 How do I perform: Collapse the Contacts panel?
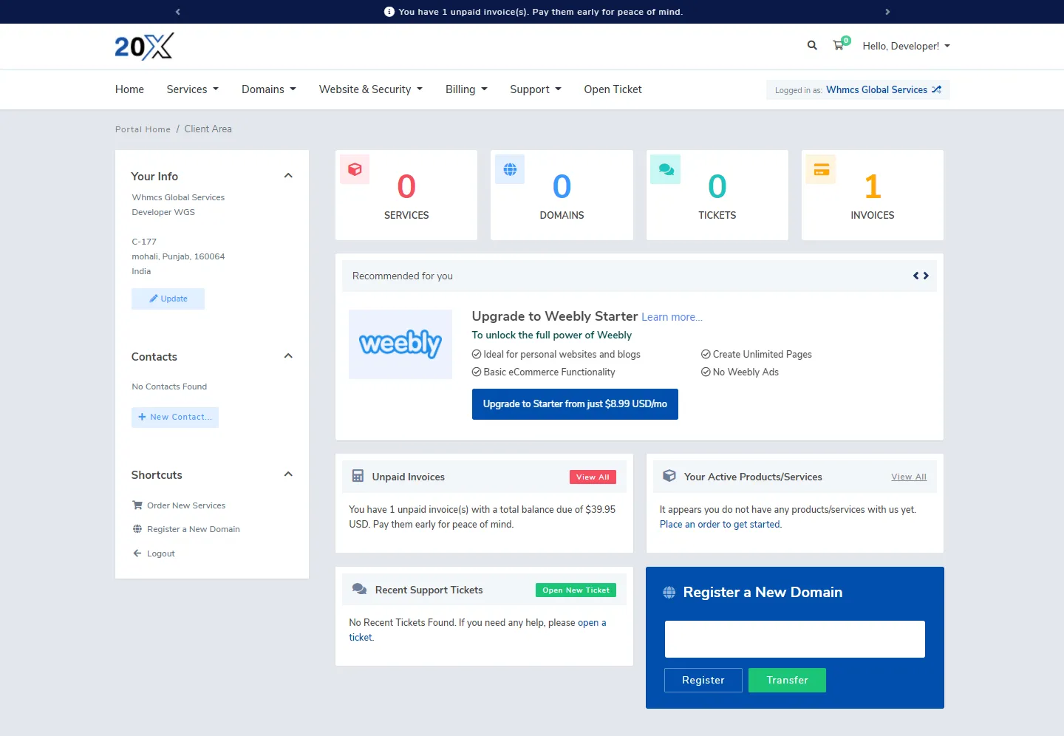click(x=288, y=356)
